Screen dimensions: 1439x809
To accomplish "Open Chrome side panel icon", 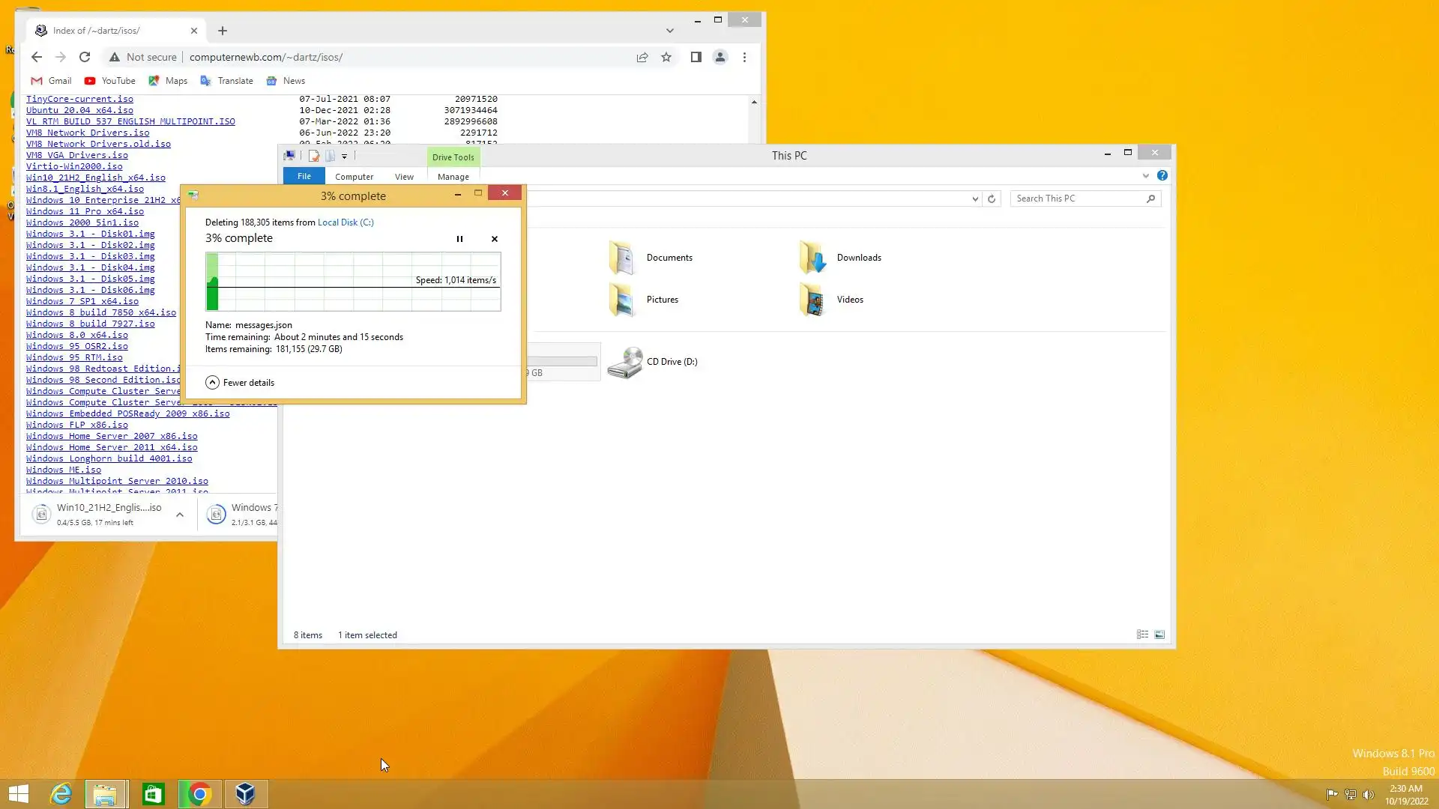I will pyautogui.click(x=696, y=57).
